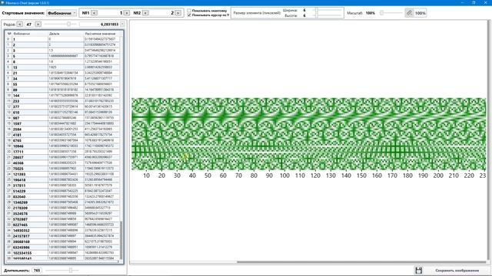Click the reset scale link icon
This screenshot has width=492, height=276.
pyautogui.click(x=409, y=13)
